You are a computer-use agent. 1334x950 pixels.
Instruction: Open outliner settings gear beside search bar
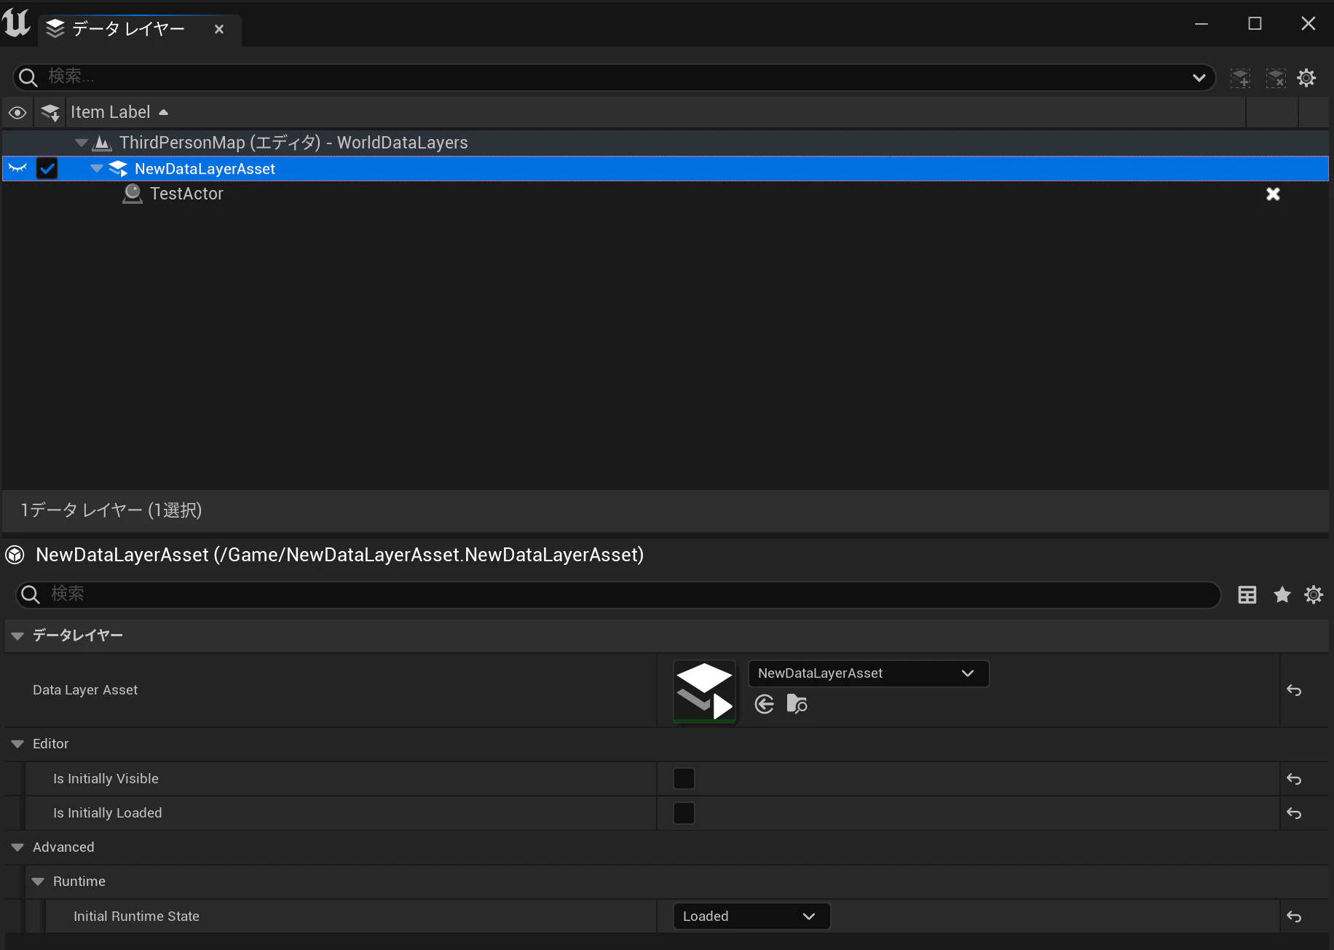[x=1307, y=78]
